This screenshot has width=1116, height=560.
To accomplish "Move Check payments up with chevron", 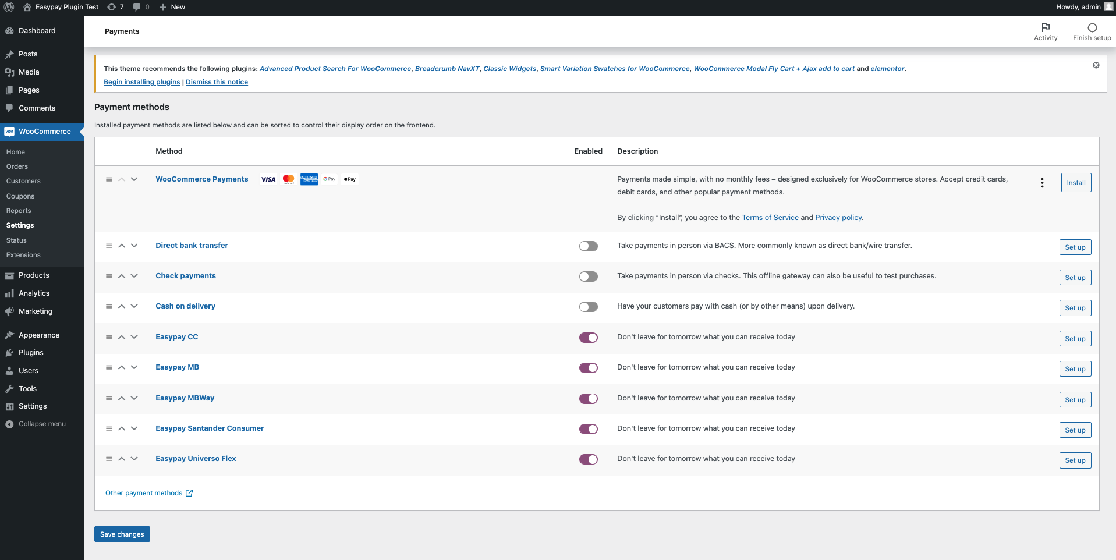I will coord(122,276).
